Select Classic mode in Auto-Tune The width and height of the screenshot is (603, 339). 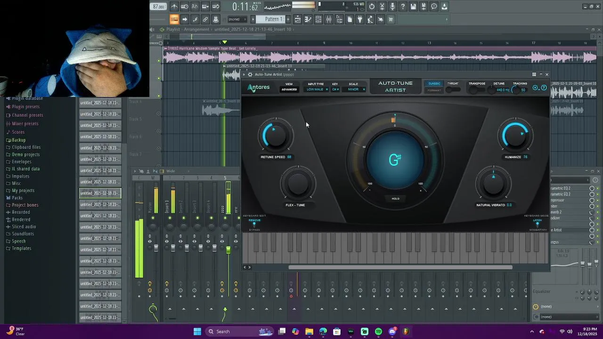point(434,84)
